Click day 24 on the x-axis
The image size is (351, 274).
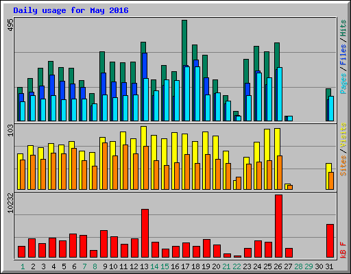pyautogui.click(x=257, y=266)
